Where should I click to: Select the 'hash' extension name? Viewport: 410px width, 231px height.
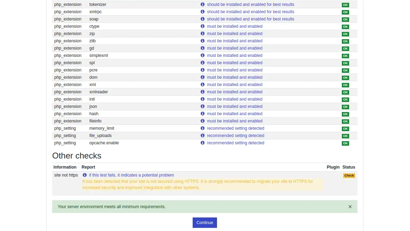(94, 114)
